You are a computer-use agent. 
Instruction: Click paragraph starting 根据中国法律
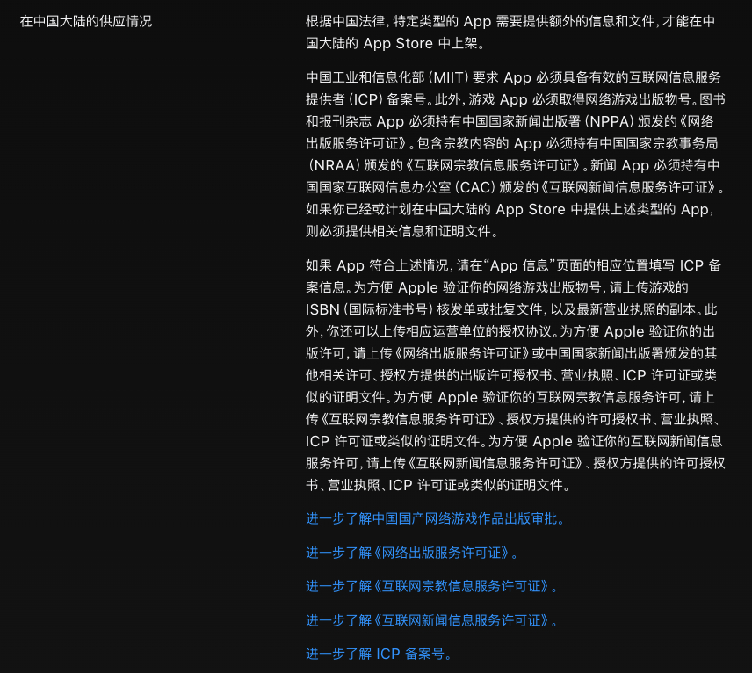[x=510, y=33]
